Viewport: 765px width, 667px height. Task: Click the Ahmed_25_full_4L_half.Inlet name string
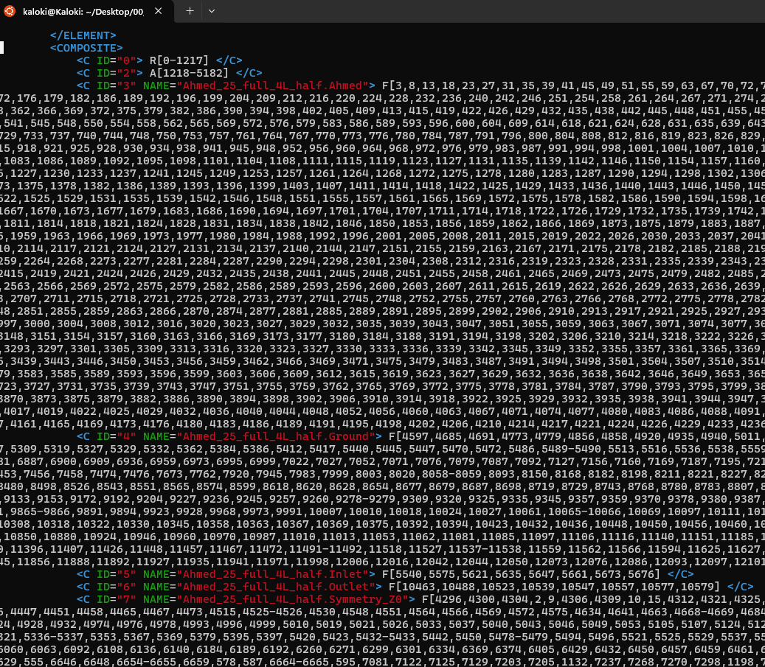pos(273,573)
